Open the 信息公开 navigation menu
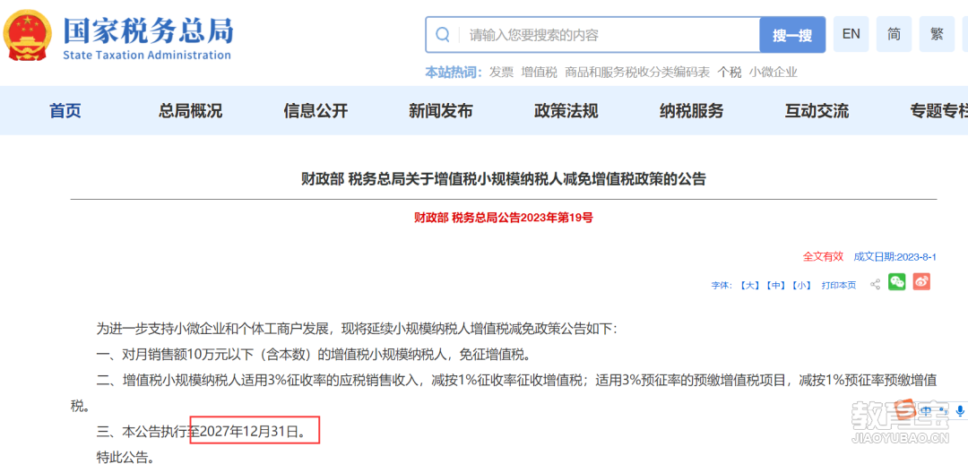Screen dimensions: 968x464 [x=315, y=111]
